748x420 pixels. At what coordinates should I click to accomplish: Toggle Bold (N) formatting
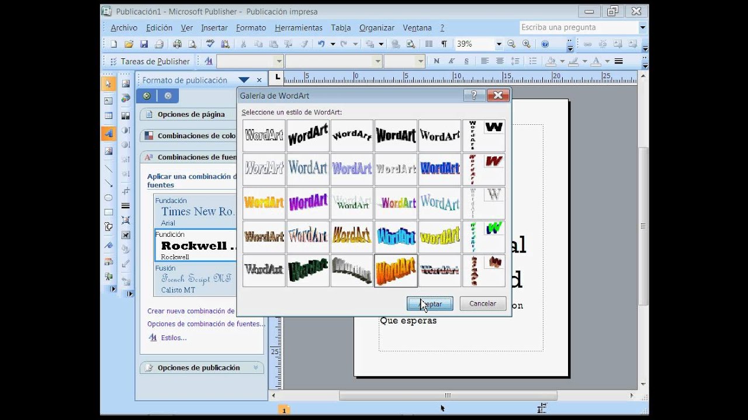coord(436,61)
